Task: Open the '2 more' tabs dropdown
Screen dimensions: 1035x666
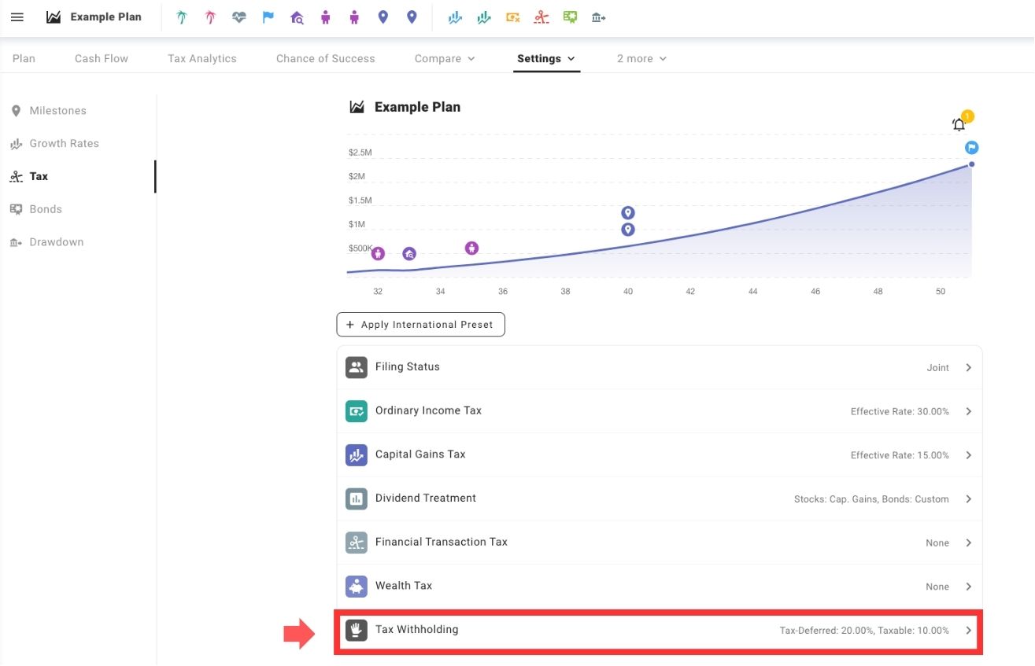Action: point(641,58)
